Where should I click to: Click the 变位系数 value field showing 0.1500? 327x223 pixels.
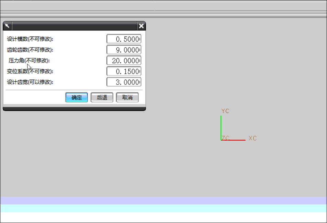(124, 71)
